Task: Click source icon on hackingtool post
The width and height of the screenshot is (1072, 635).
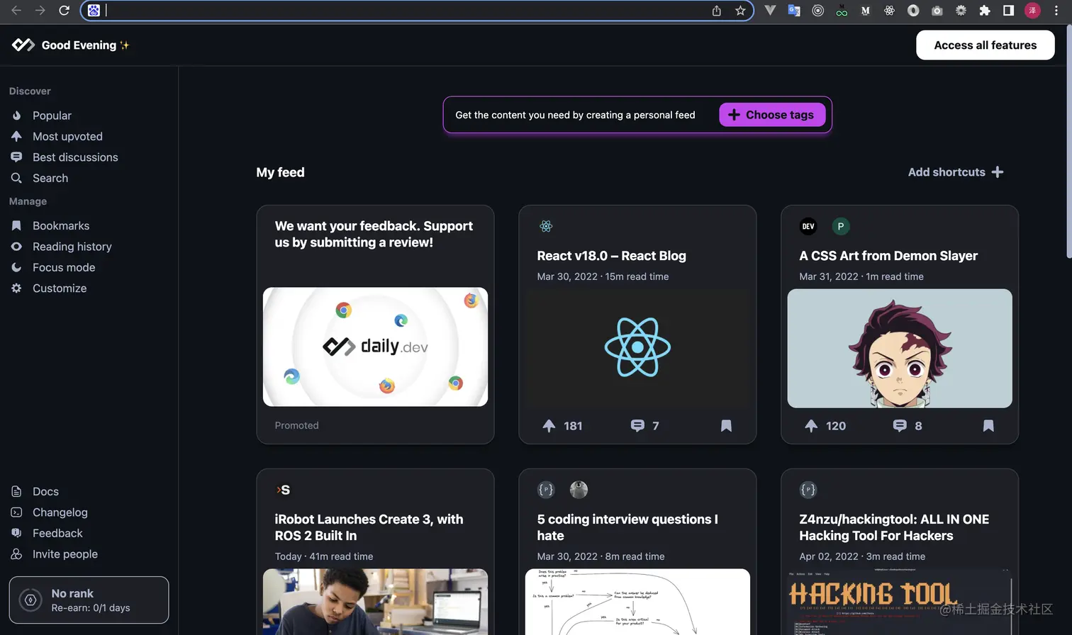Action: click(808, 490)
